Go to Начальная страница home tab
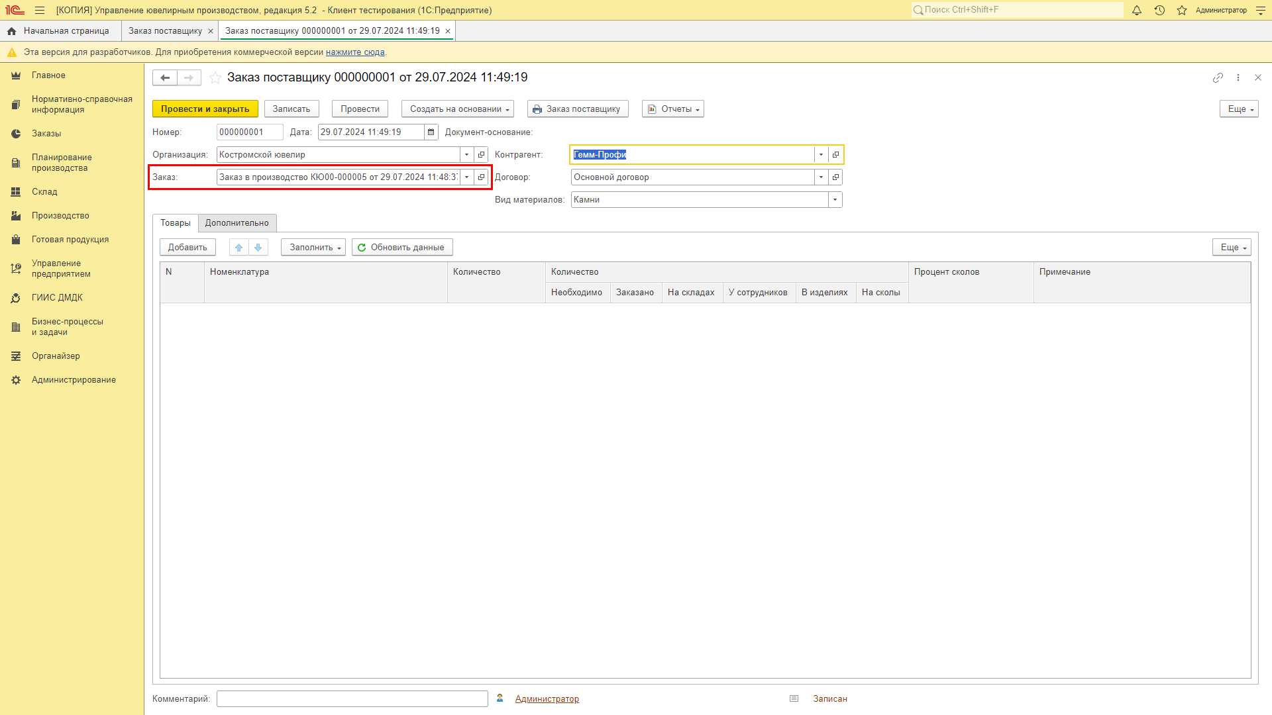The image size is (1272, 715). point(59,31)
